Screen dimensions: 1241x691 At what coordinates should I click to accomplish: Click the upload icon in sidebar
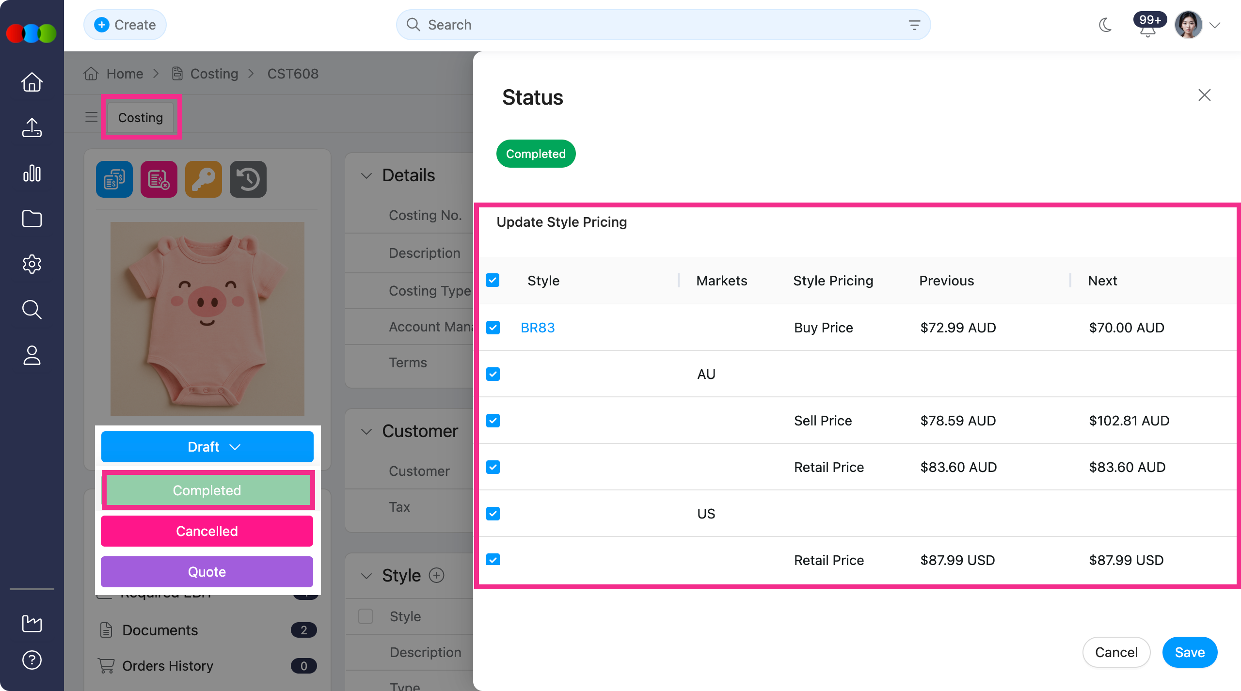point(32,127)
